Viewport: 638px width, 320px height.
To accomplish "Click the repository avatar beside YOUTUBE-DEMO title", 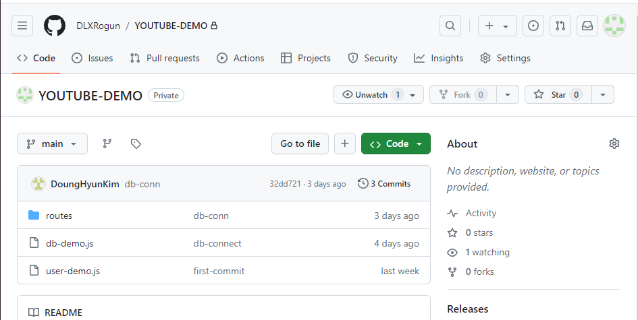I will pos(25,95).
